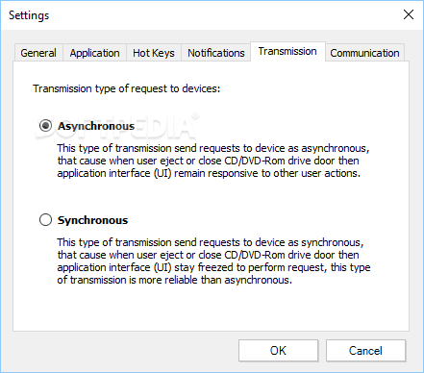Dismiss the dialog with Cancel
The height and width of the screenshot is (373, 424).
pyautogui.click(x=365, y=351)
